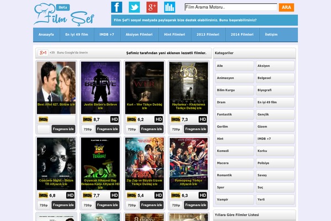Select the Vampir category
This screenshot has height=221, width=331.
point(234,199)
